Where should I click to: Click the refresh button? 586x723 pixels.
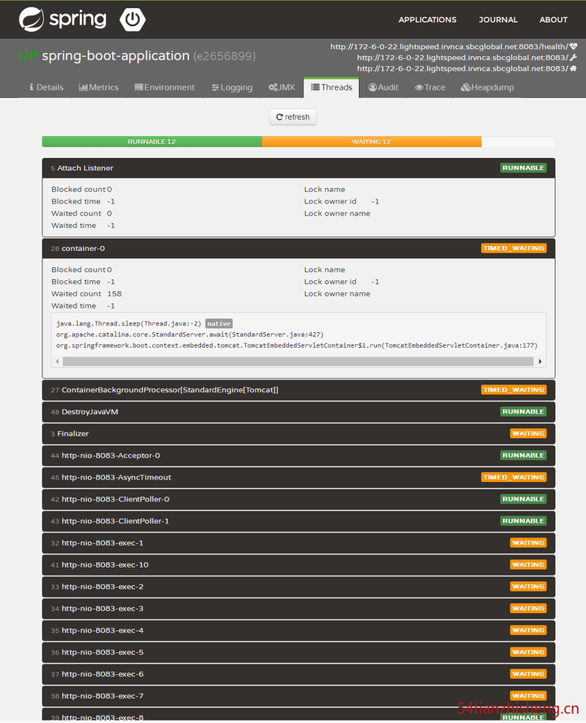click(293, 117)
